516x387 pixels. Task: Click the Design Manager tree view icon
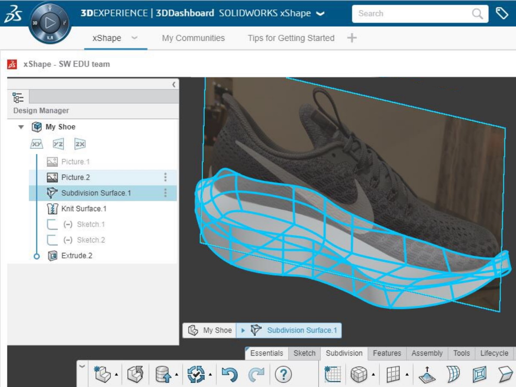(x=18, y=97)
